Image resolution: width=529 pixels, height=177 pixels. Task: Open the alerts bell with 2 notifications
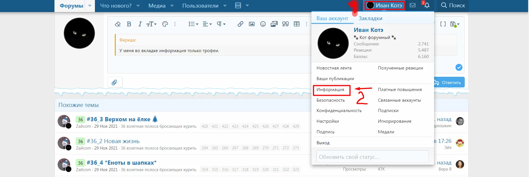point(427,5)
